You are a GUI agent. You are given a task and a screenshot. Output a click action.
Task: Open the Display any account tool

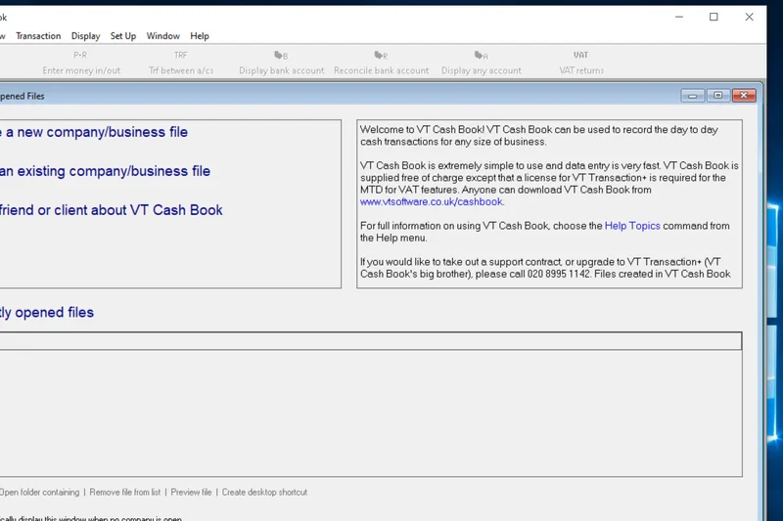[481, 63]
